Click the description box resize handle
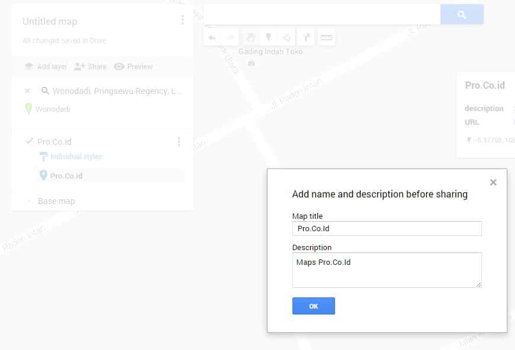515x350 pixels. pyautogui.click(x=479, y=285)
